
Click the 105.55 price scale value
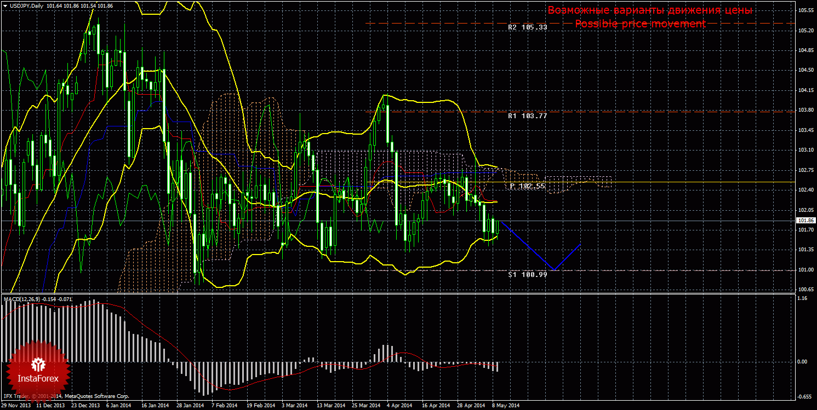pyautogui.click(x=805, y=10)
